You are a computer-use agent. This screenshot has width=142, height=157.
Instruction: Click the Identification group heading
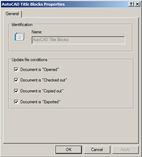coord(22,25)
